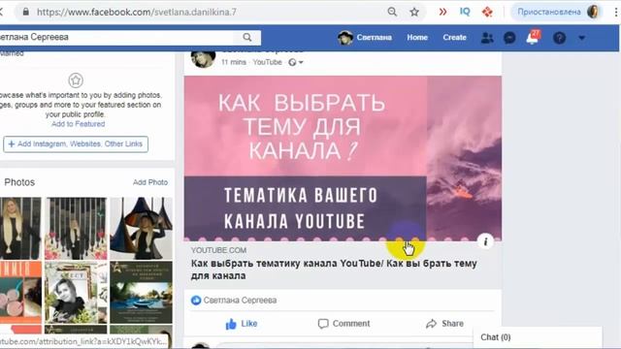
Task: Open link title Как выбрать тематику канала
Action: (334, 270)
